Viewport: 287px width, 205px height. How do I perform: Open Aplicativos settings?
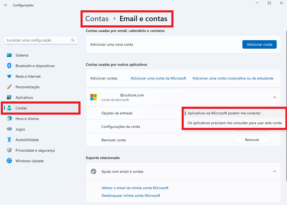tap(41, 97)
